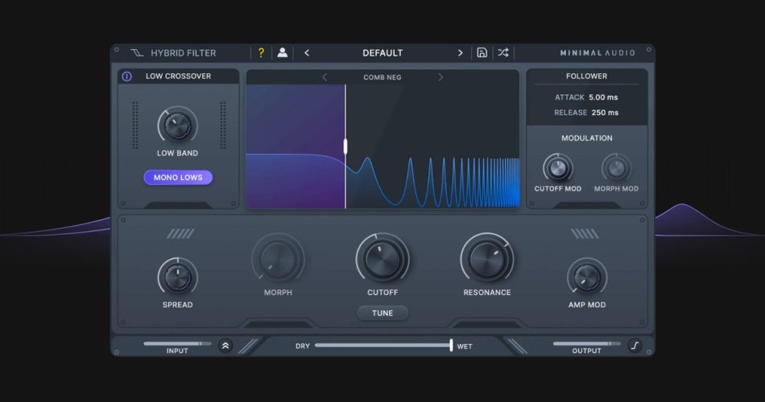Click the yellow question mark help icon
Viewport: 765px width, 402px height.
pyautogui.click(x=260, y=53)
